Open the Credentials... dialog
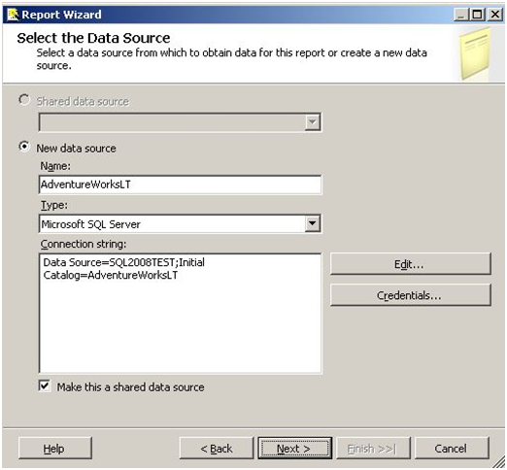The width and height of the screenshot is (507, 470). click(x=411, y=295)
